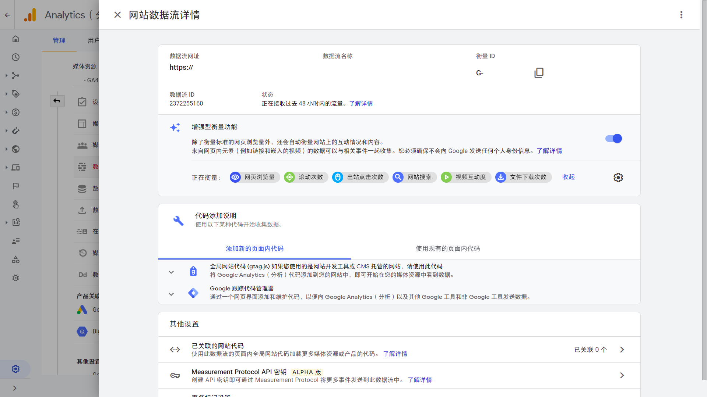The image size is (707, 397).
Task: Click the 视频互动度 video engagement chip
Action: point(466,177)
